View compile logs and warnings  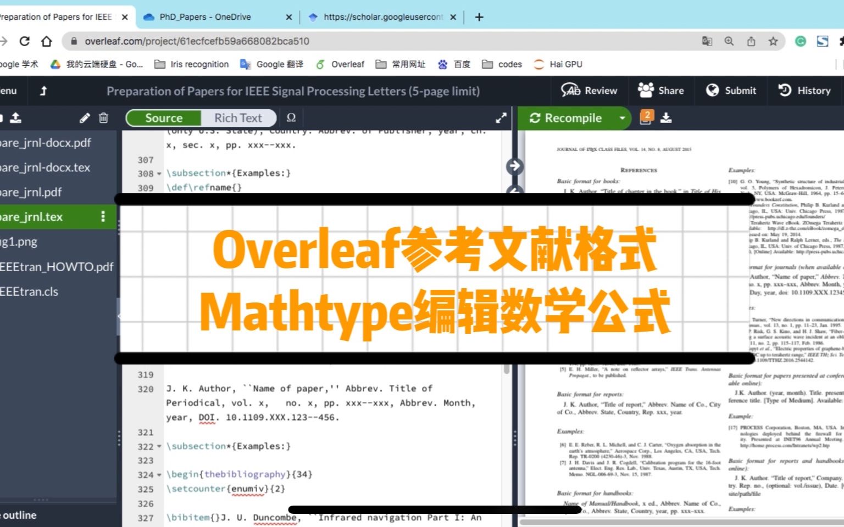[646, 117]
